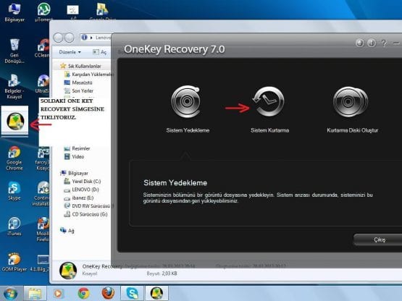Launch GOM Player from the desktop icon
The width and height of the screenshot is (402, 301).
(14, 262)
